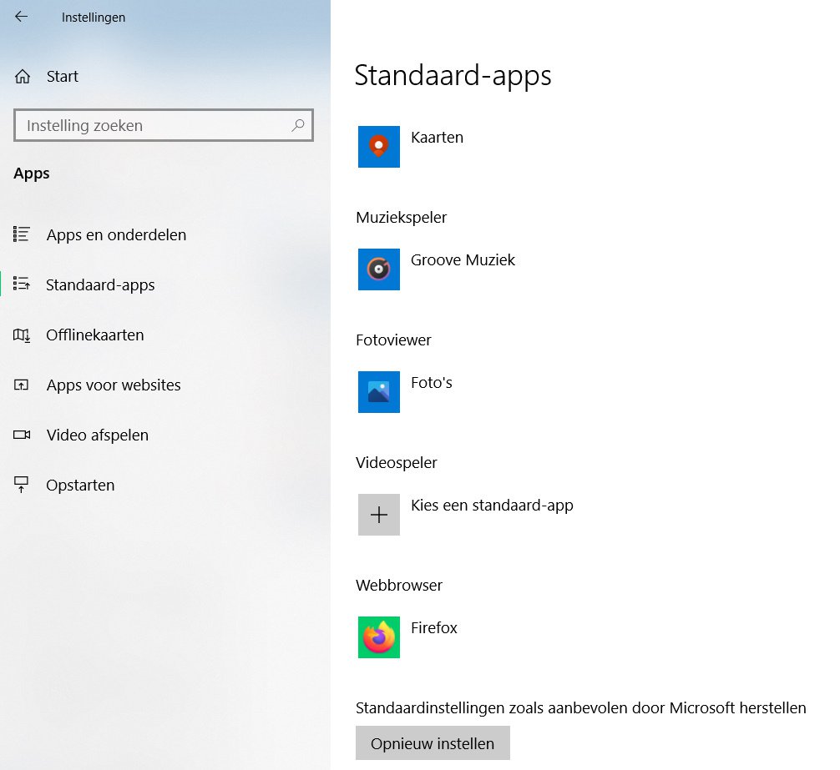Change the Foto's default photo viewer
840x770 pixels.
(x=431, y=383)
